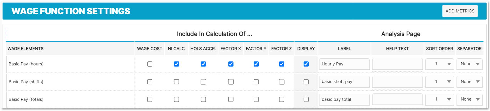490x111 pixels.
Task: Expand Sort Order dropdown for Basic Pay (shifts)
Action: [439, 82]
